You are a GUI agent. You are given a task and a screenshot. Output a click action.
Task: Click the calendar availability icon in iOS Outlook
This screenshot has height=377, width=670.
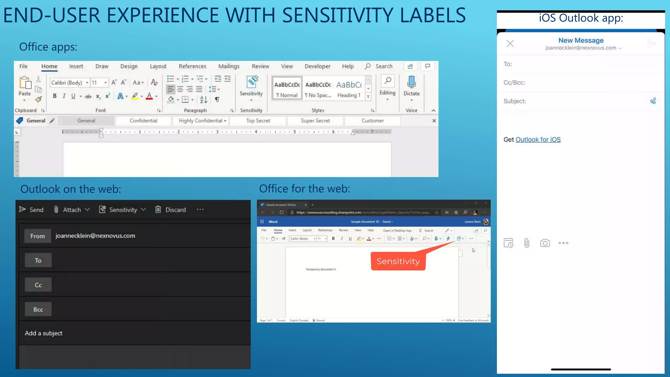[508, 243]
